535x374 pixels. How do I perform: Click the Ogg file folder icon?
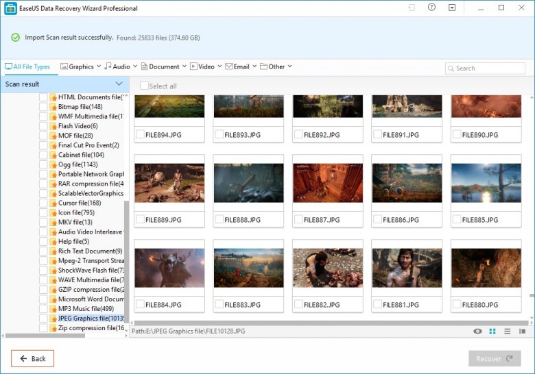(53, 165)
